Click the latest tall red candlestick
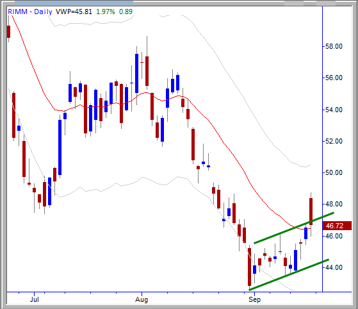Image resolution: width=358 pixels, height=309 pixels. [311, 212]
